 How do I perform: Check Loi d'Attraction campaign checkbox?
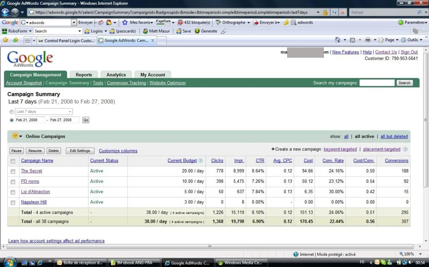coord(13,192)
